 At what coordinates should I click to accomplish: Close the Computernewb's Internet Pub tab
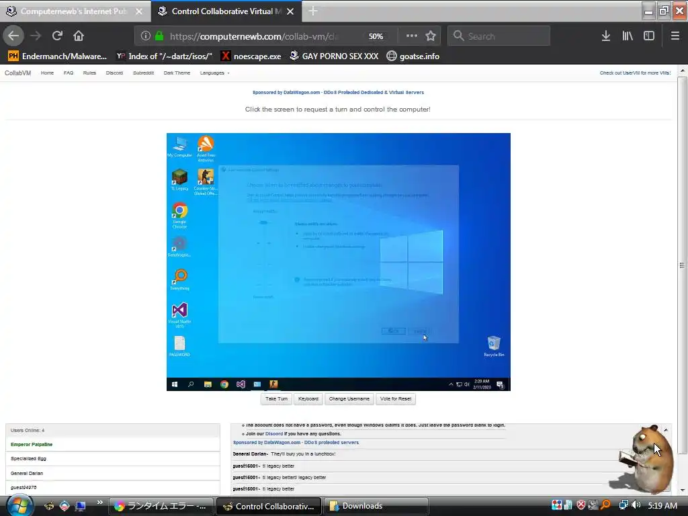[139, 11]
